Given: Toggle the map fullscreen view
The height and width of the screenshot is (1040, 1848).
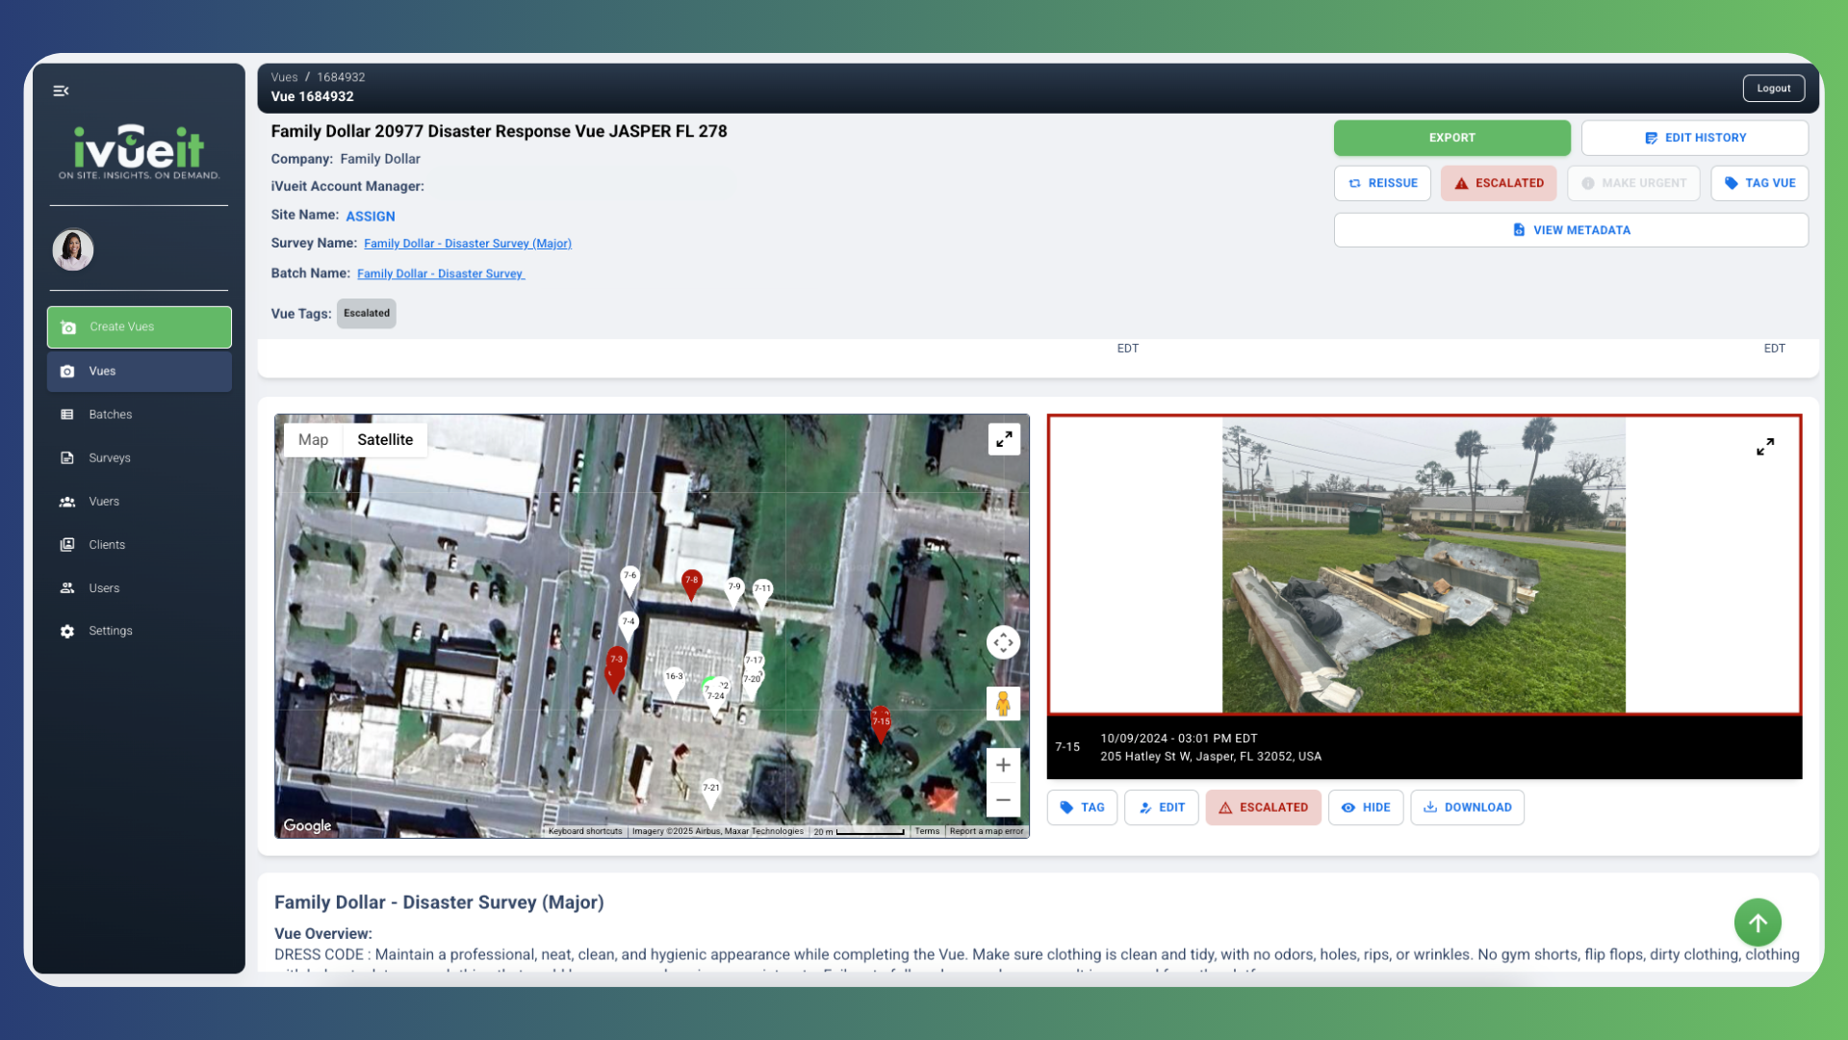Looking at the screenshot, I should tap(1004, 439).
